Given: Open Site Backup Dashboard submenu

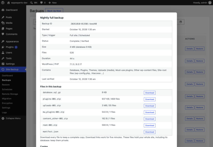Looking at the screenshot, I should point(7,75).
